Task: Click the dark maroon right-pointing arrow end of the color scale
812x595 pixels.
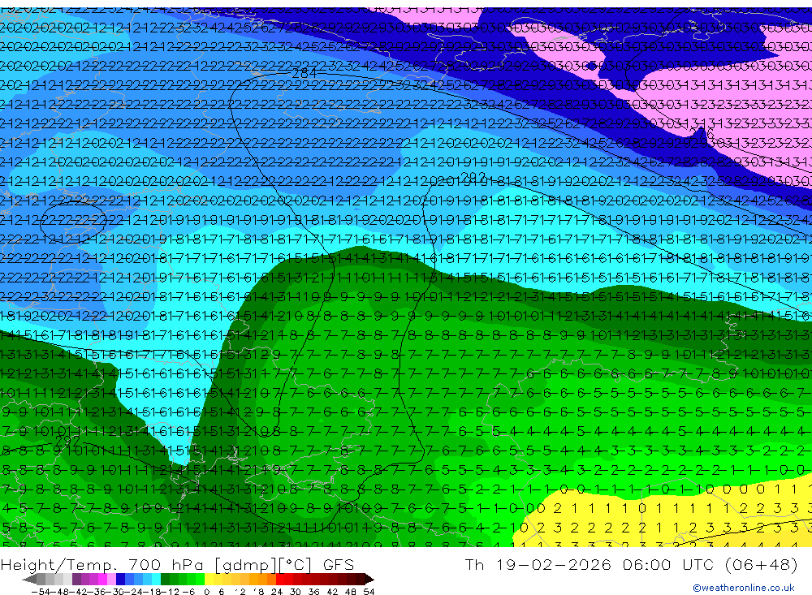Action: coord(369,580)
